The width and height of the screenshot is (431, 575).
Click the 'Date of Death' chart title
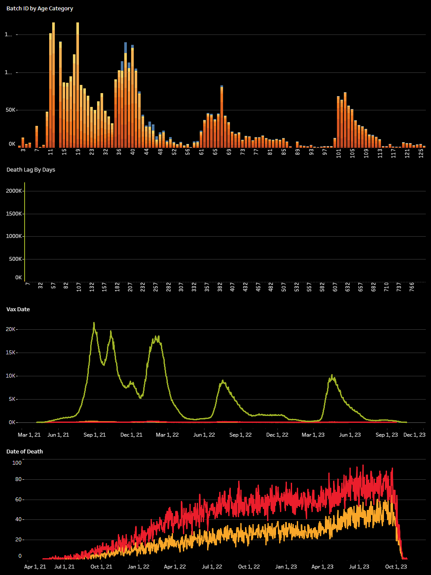point(25,452)
